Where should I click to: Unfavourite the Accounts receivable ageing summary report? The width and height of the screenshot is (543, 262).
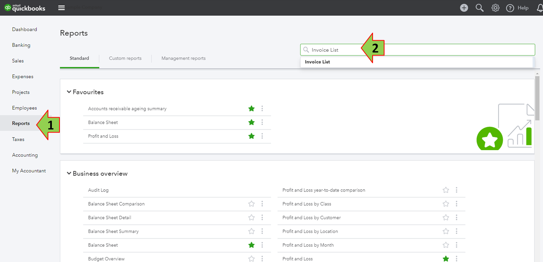coord(251,108)
